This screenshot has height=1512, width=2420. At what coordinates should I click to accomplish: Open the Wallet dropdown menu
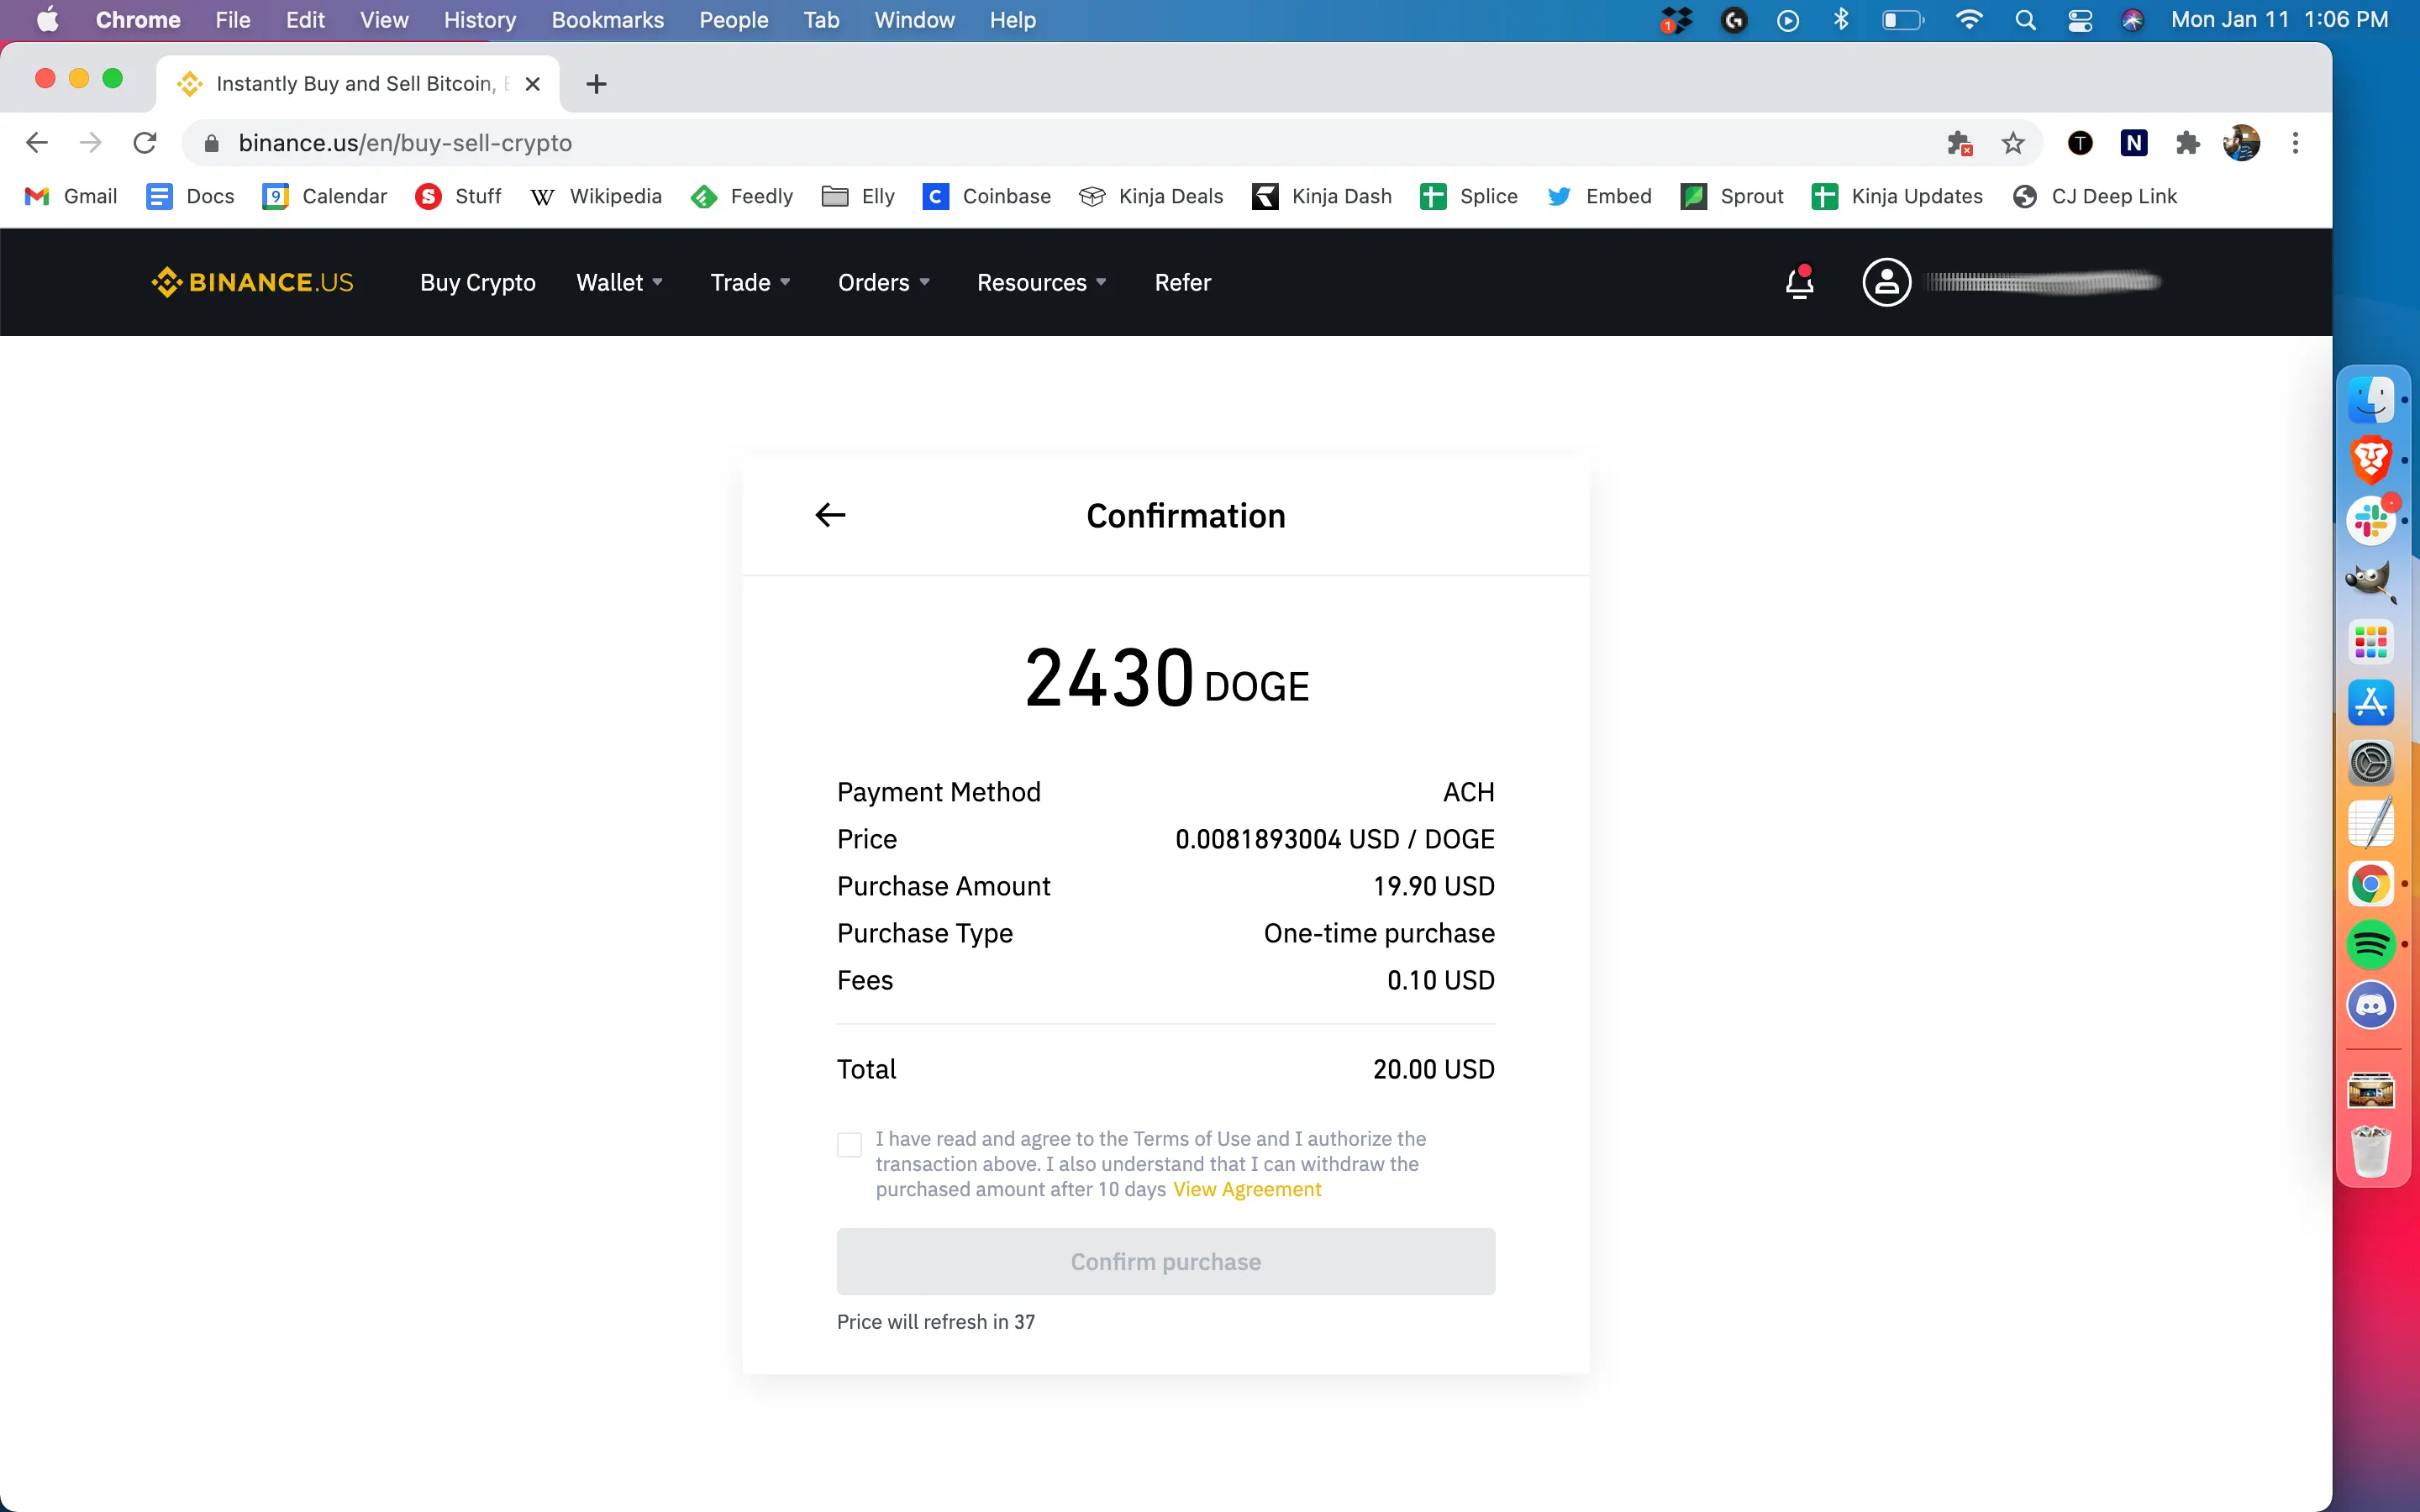(618, 282)
